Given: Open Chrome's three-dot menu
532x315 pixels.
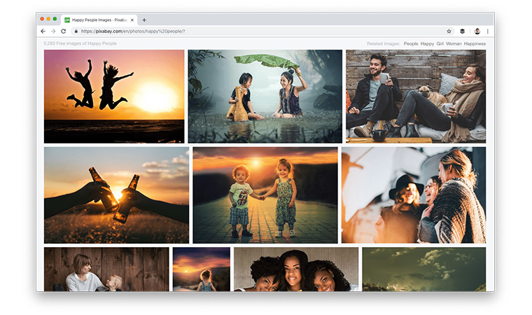Looking at the screenshot, I should click(x=488, y=31).
